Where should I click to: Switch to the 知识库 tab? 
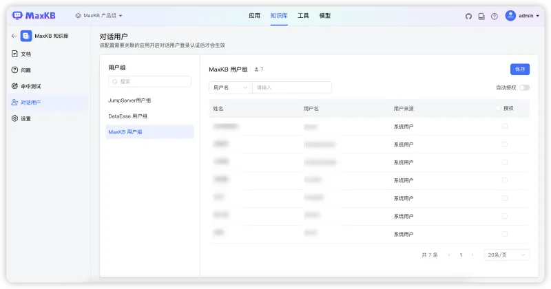pyautogui.click(x=279, y=15)
